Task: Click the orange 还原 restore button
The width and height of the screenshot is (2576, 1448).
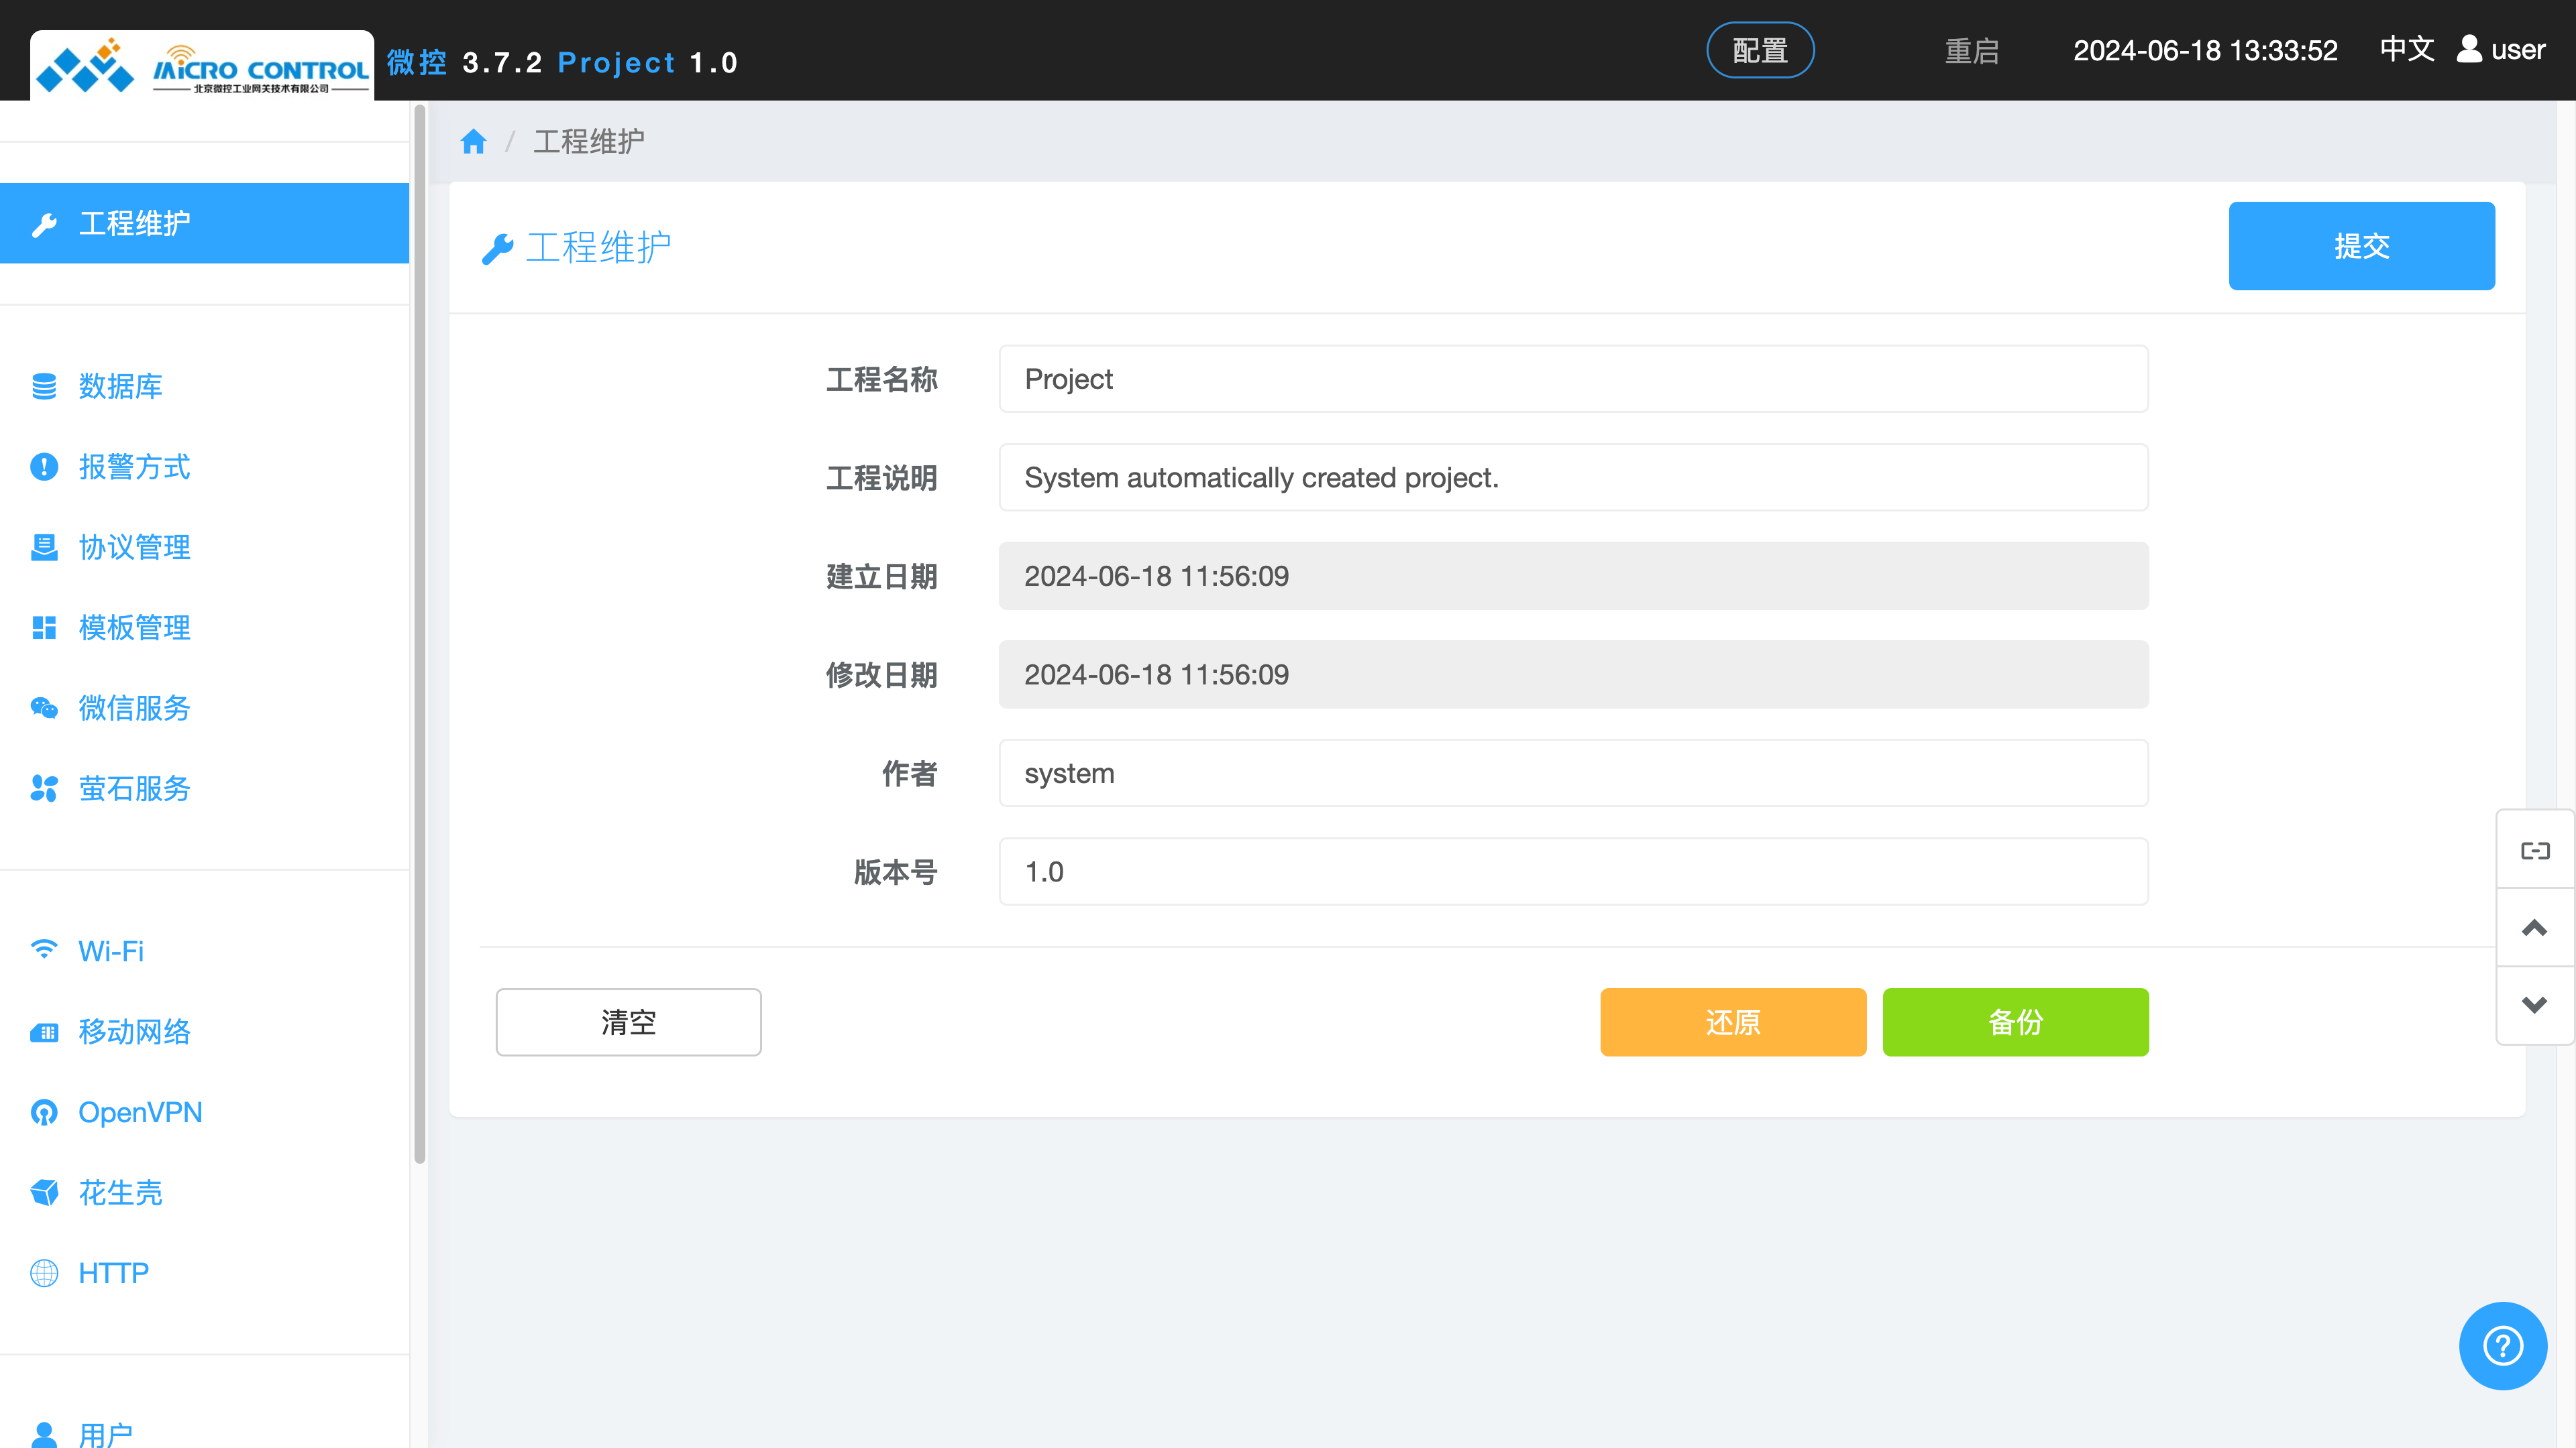Action: pos(1732,1021)
